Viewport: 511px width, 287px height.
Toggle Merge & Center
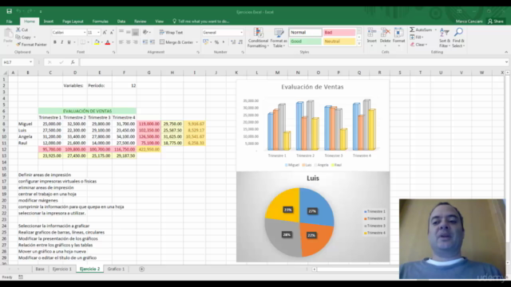tap(176, 42)
